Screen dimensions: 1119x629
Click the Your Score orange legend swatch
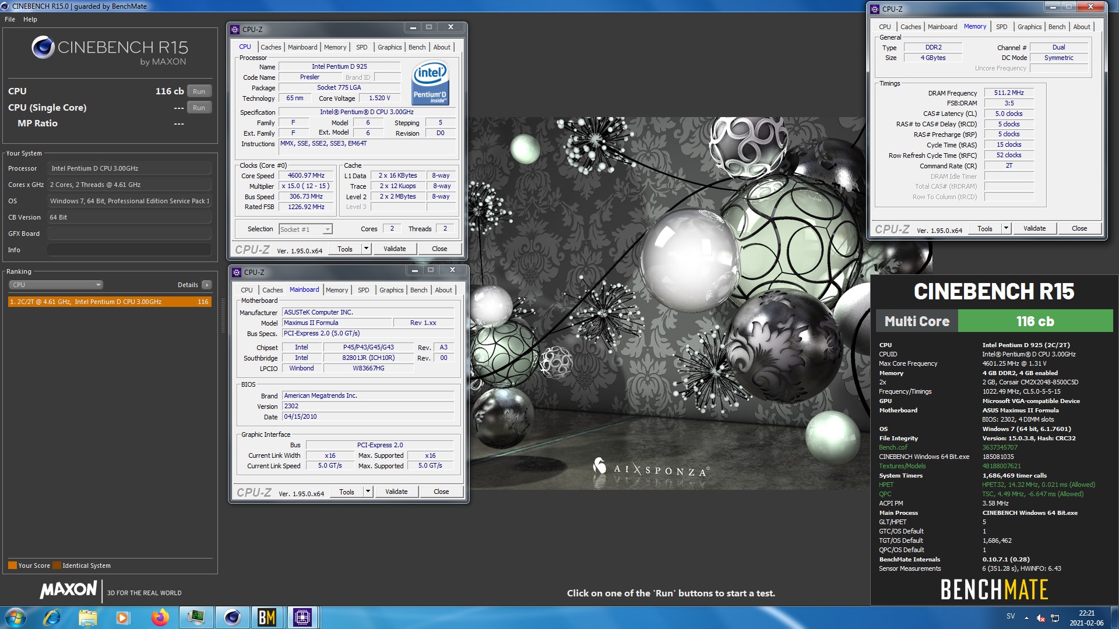coord(12,566)
